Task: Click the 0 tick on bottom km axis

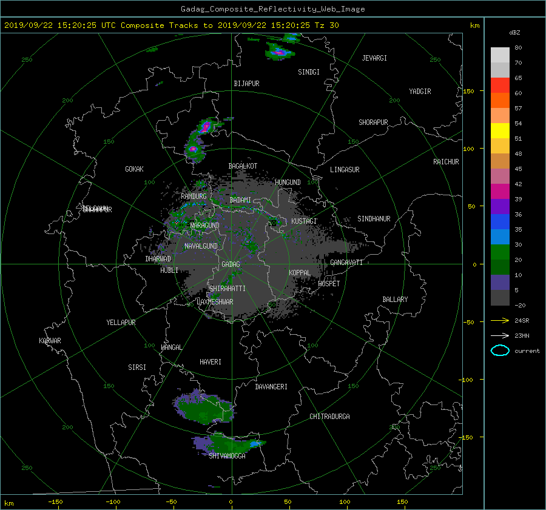Action: 231,502
